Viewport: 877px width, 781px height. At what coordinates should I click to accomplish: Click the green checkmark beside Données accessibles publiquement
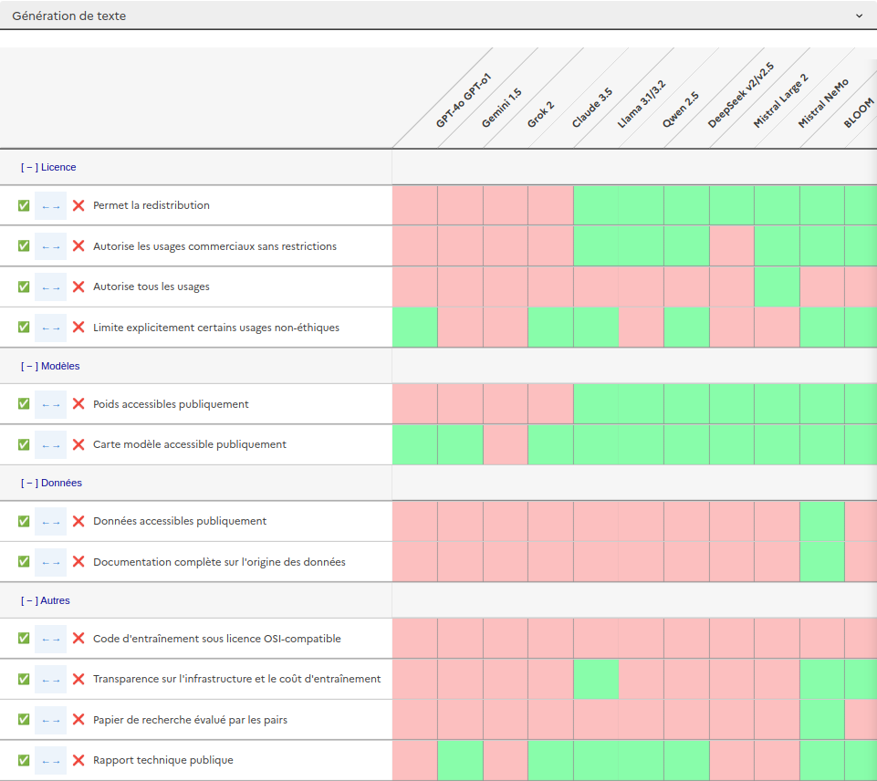click(24, 521)
